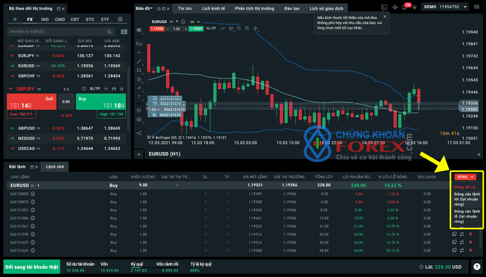Select the rectangle shape drawing tool
Screen dimensions: 486x277
139,70
